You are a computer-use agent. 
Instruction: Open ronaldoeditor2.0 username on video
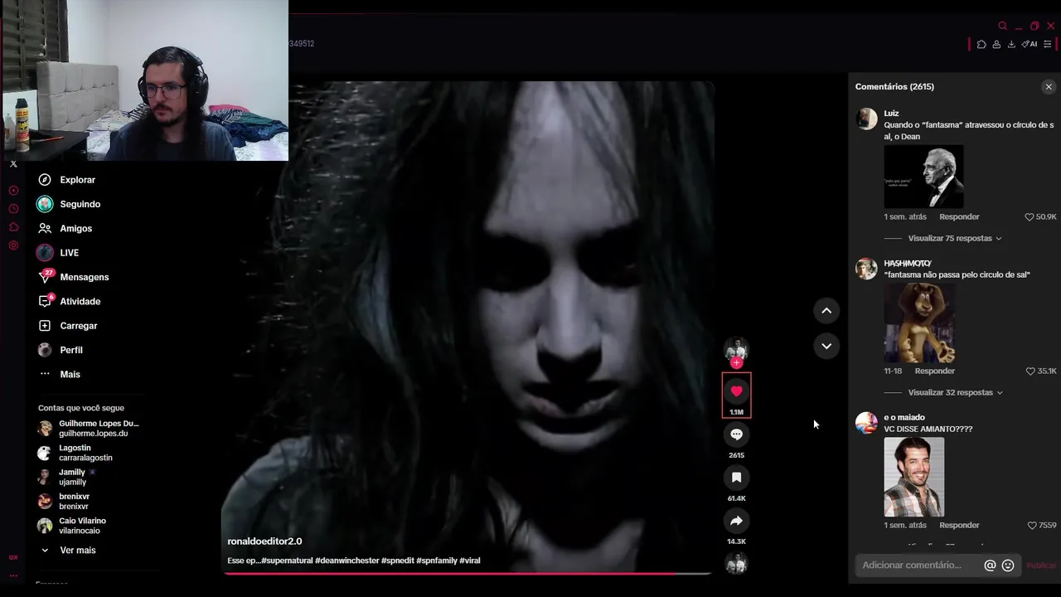coord(264,541)
